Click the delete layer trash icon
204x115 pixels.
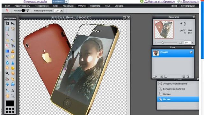click(x=188, y=77)
